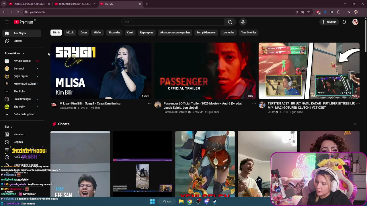The height and width of the screenshot is (206, 367).
Task: Open Bentropi subscription channel
Action: tap(22, 69)
